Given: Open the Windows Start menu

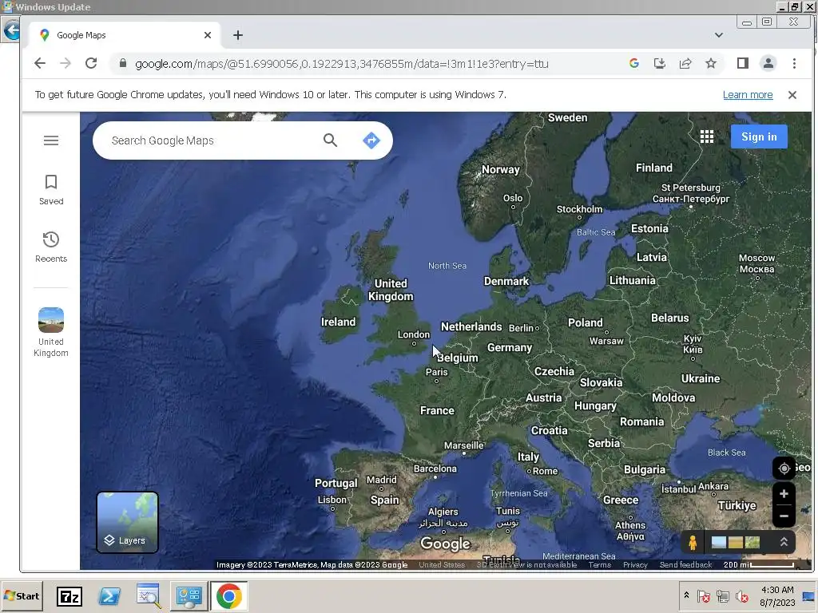Looking at the screenshot, I should coord(22,595).
